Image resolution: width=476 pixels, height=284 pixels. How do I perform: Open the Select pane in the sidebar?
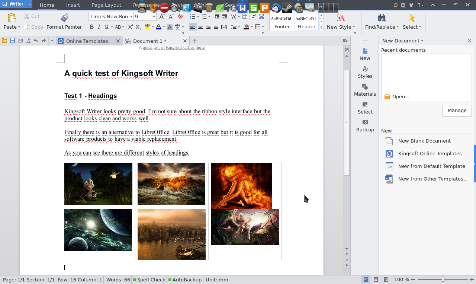click(365, 108)
